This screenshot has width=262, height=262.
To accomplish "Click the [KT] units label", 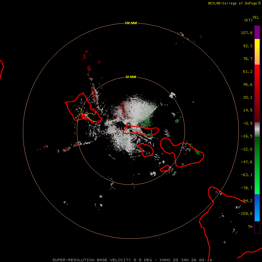I will [248, 20].
